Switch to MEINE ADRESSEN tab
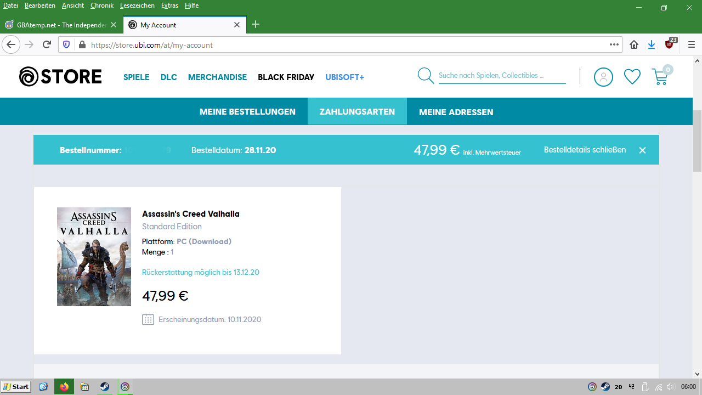702x395 pixels. pos(456,112)
